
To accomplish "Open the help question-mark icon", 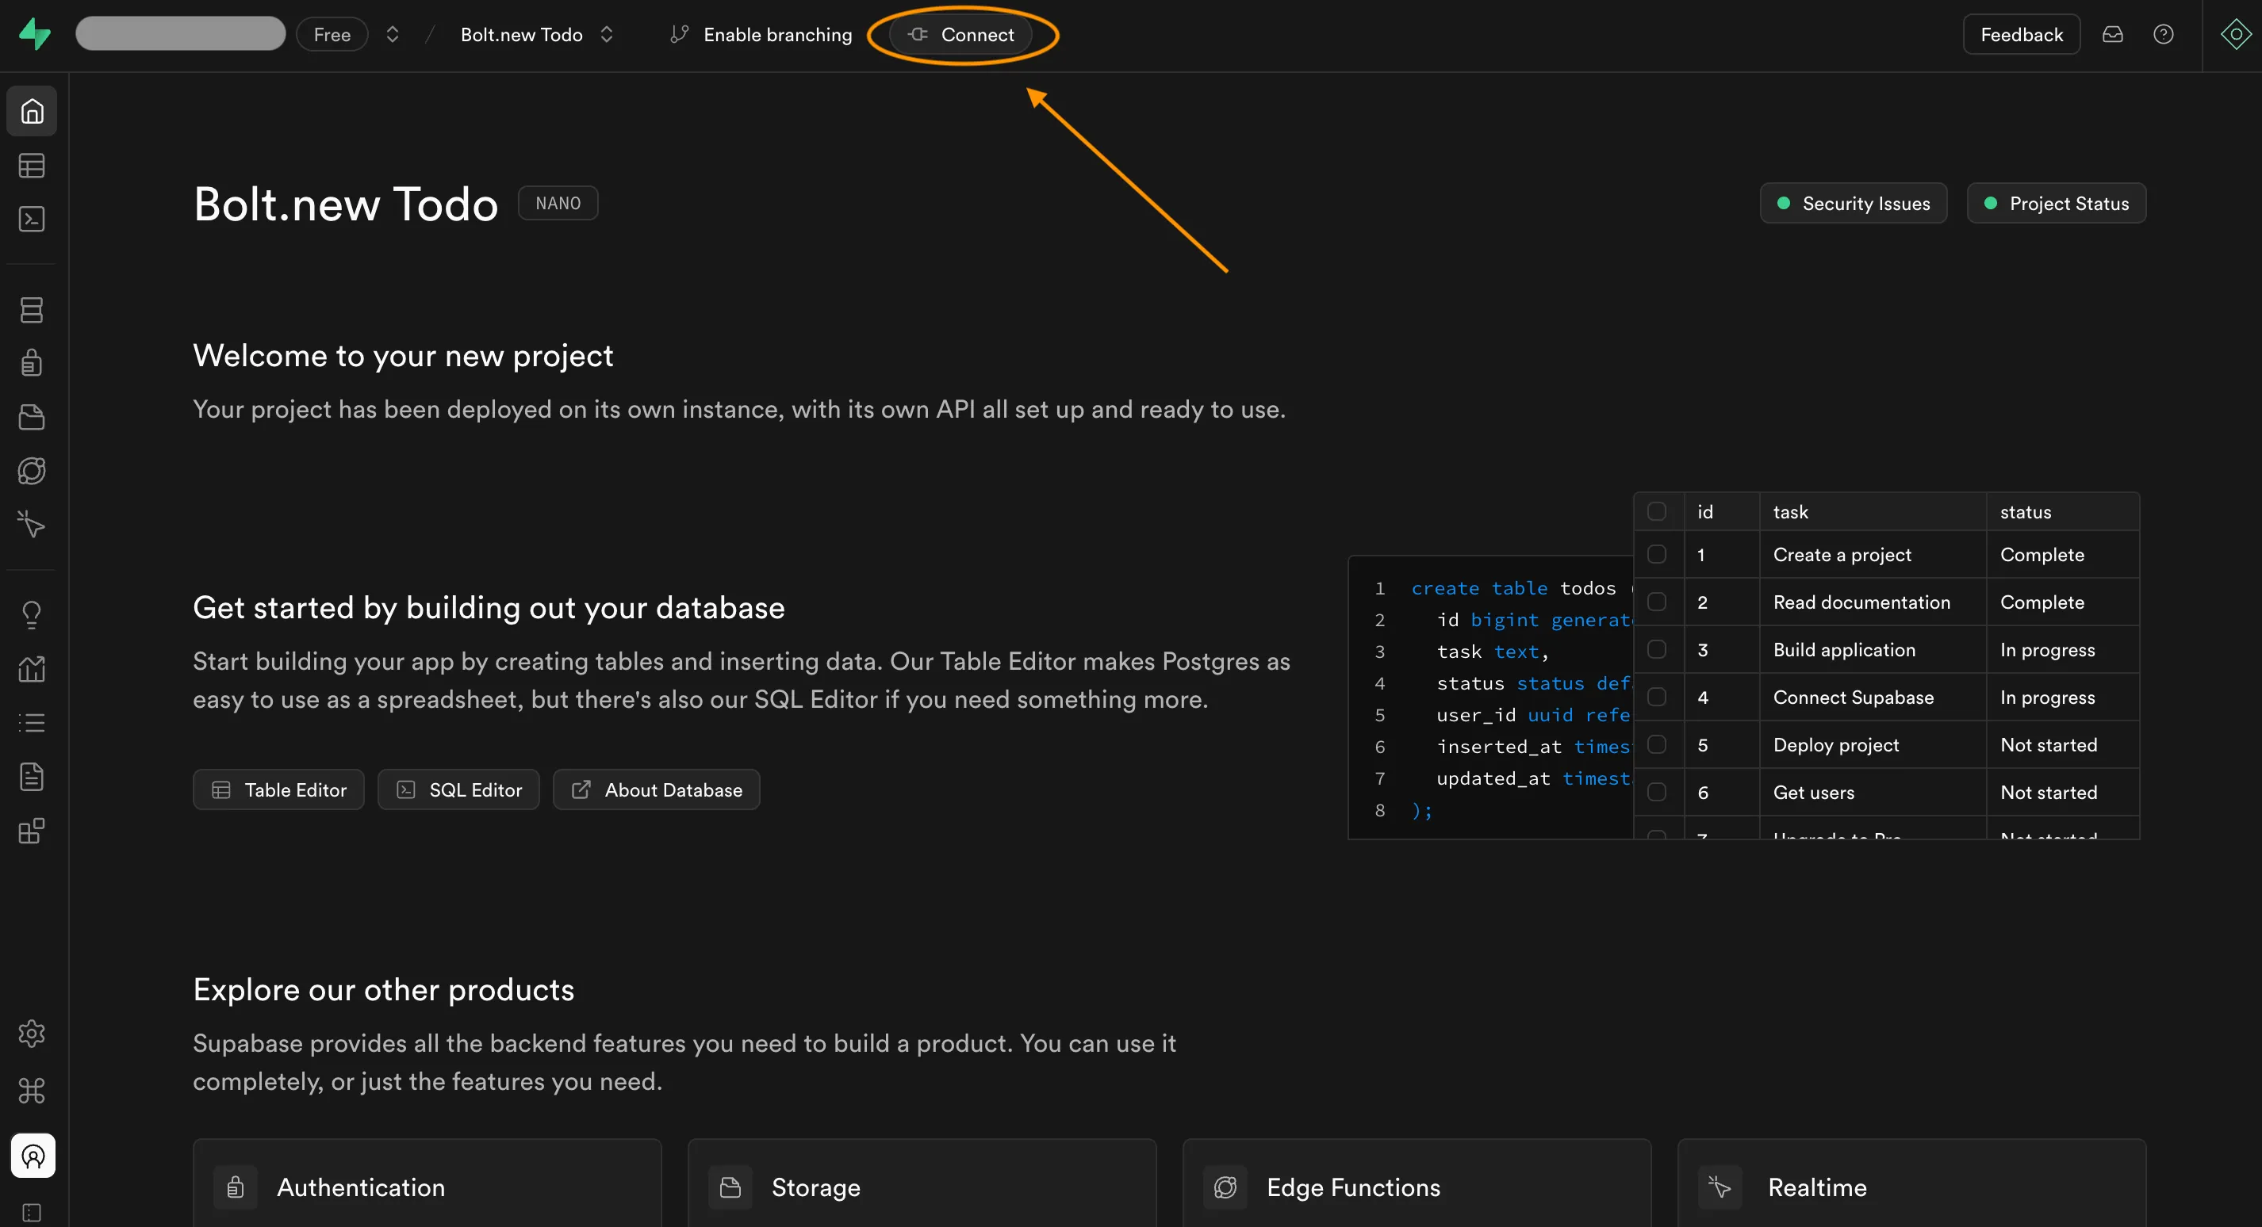I will [2163, 34].
